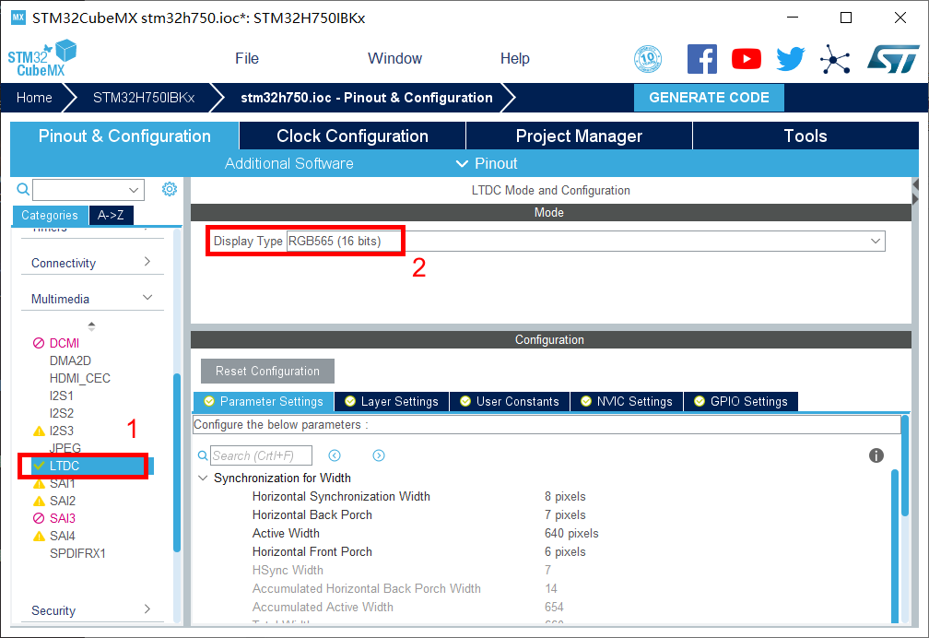Collapse the Multimedia category

tap(147, 298)
